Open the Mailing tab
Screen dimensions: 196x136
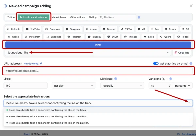(x=92, y=17)
